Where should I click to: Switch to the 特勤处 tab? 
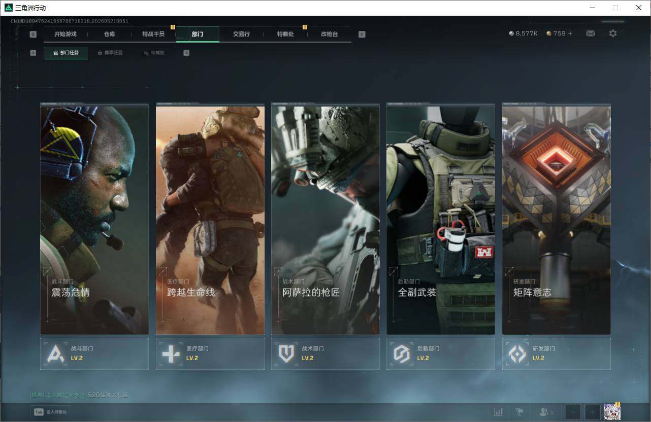[285, 34]
